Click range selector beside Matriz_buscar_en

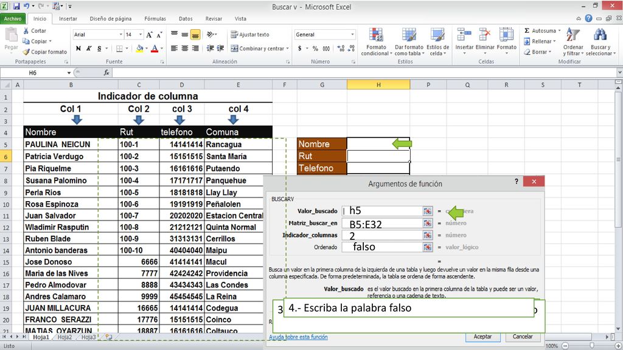click(428, 223)
